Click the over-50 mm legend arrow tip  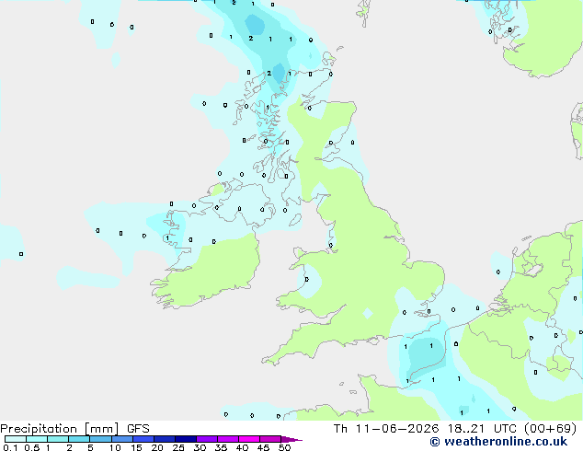(291, 439)
